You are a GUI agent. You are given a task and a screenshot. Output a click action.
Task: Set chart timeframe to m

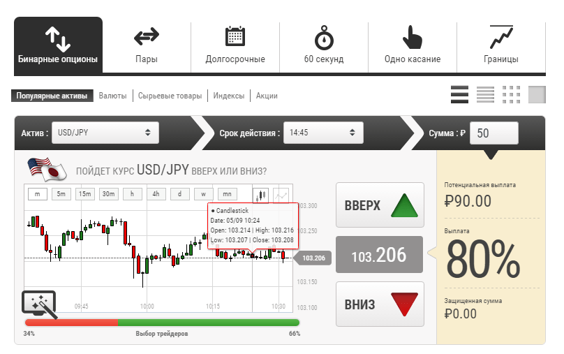coord(38,194)
